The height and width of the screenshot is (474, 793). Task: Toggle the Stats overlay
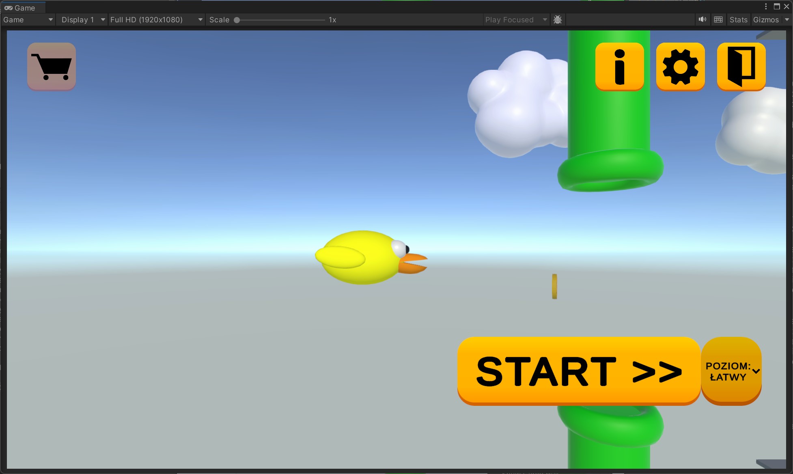click(738, 19)
